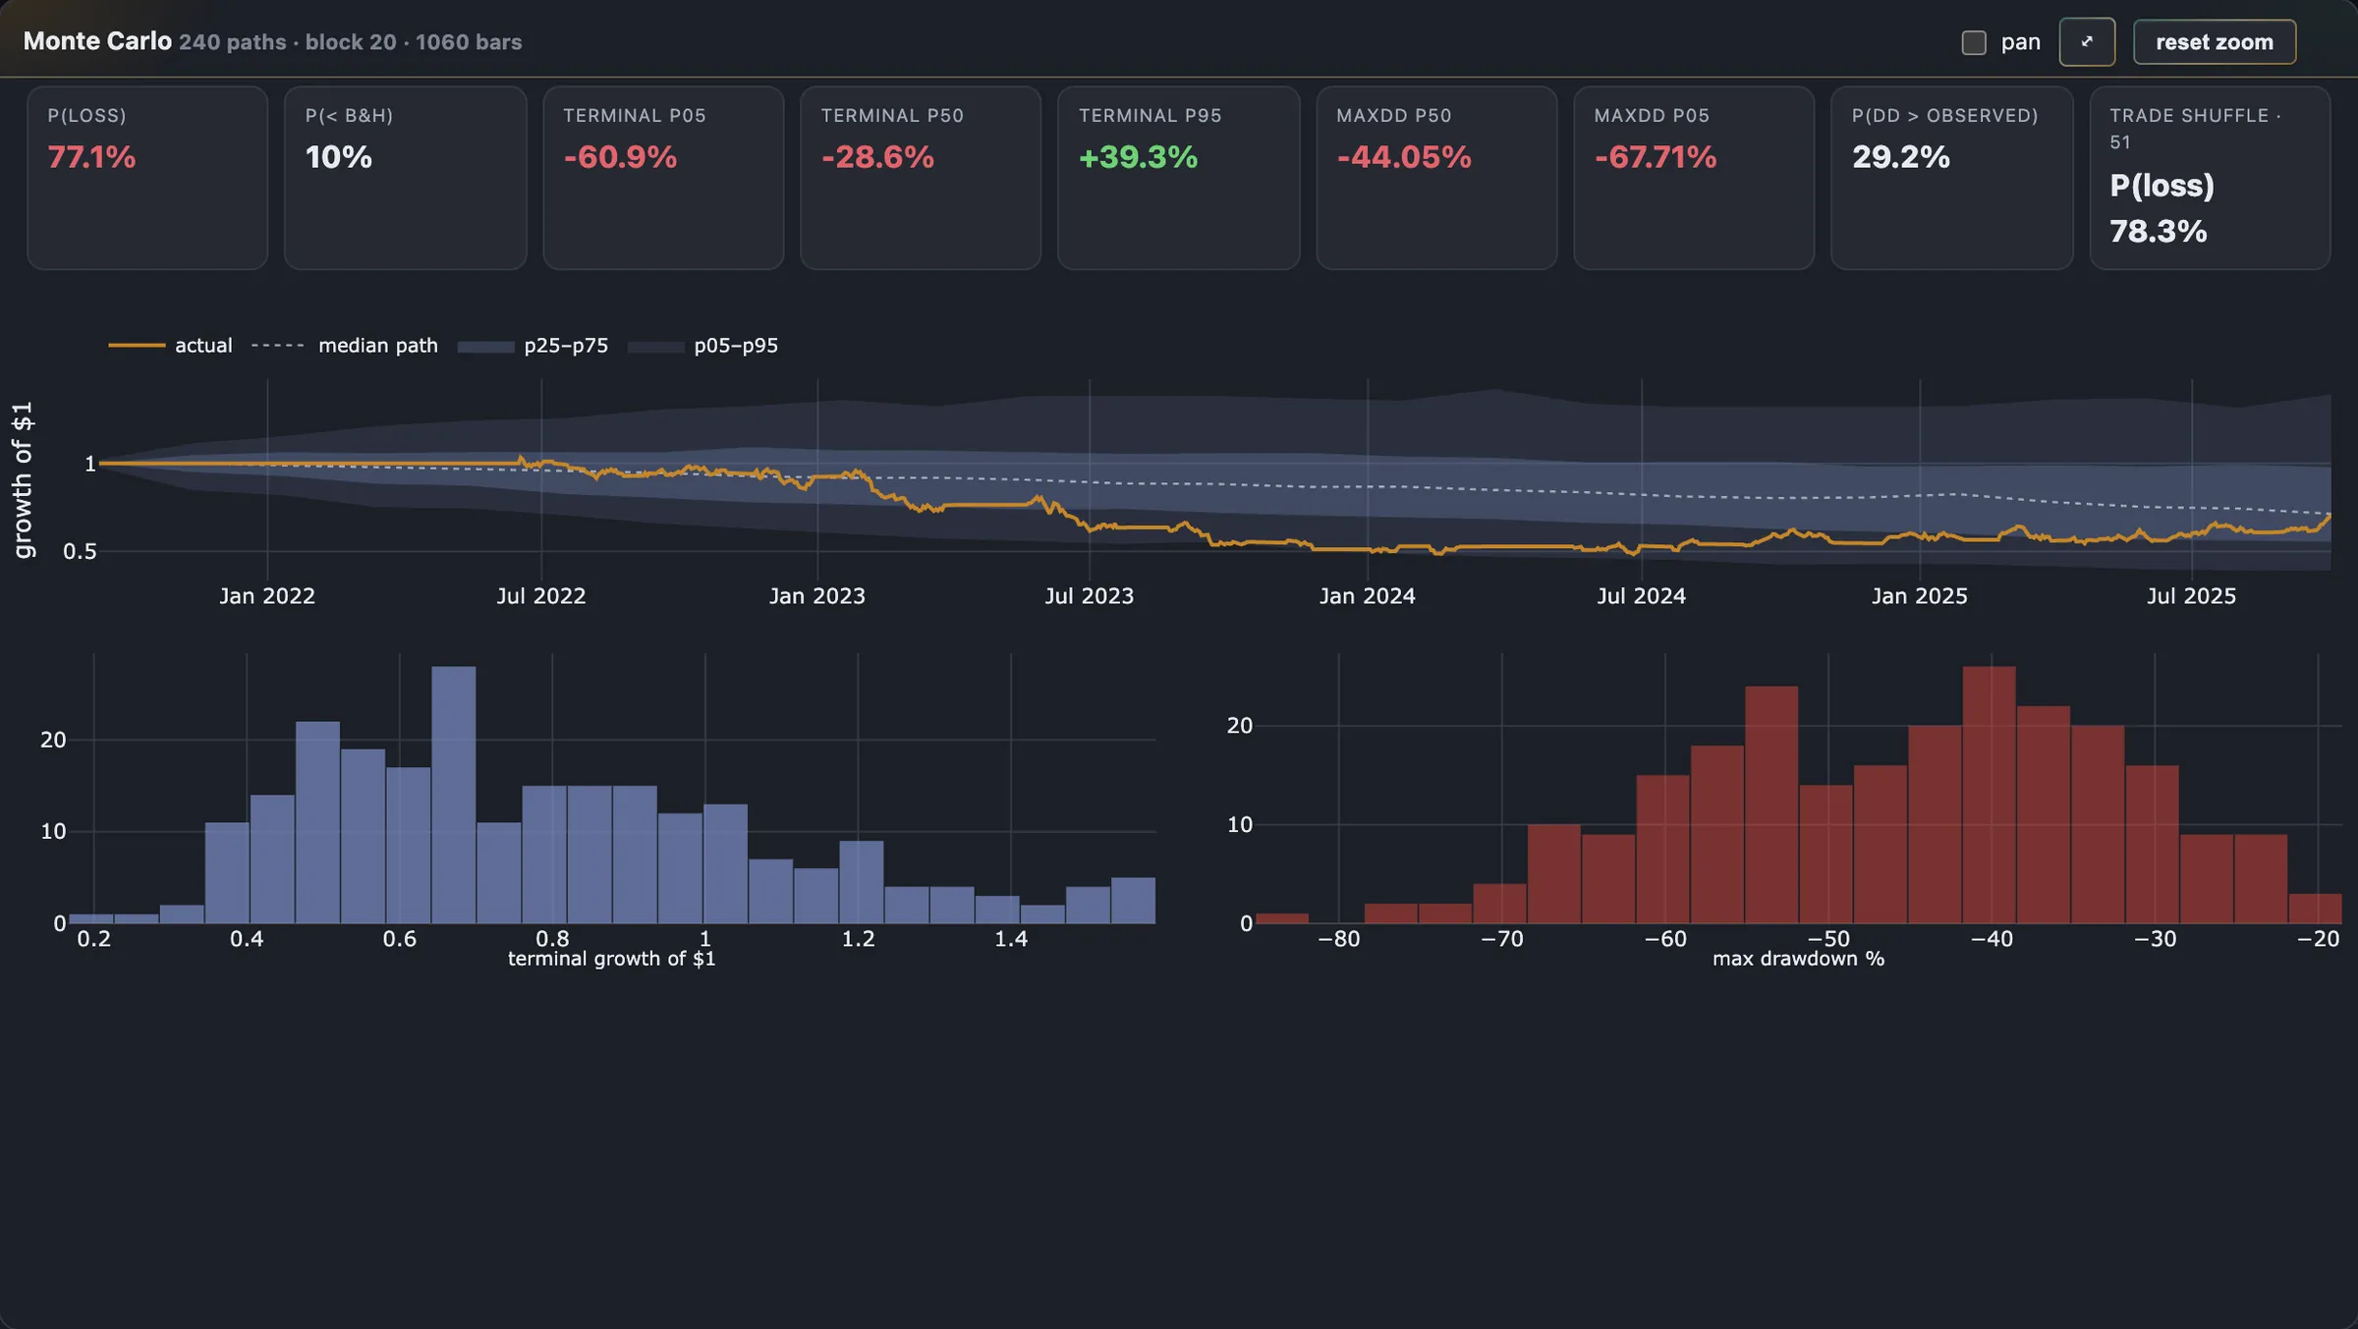This screenshot has height=1329, width=2358.
Task: Click the Jul 2025 axis label
Action: pyautogui.click(x=2192, y=596)
